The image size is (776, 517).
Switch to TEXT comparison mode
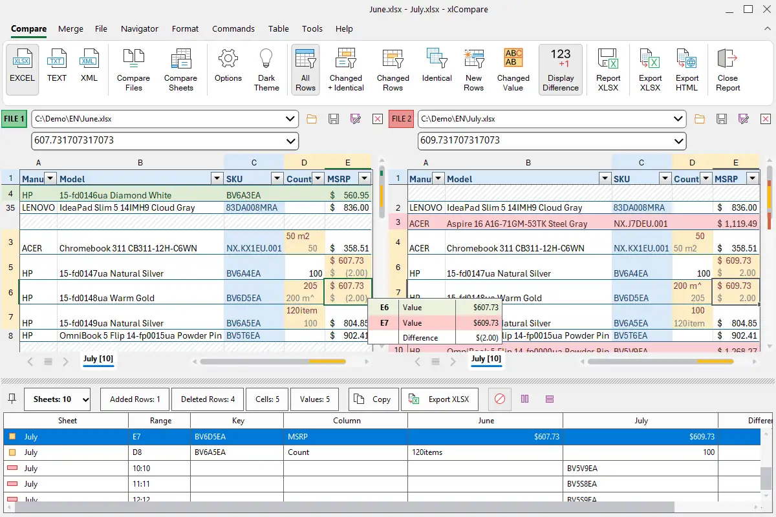[x=56, y=67]
